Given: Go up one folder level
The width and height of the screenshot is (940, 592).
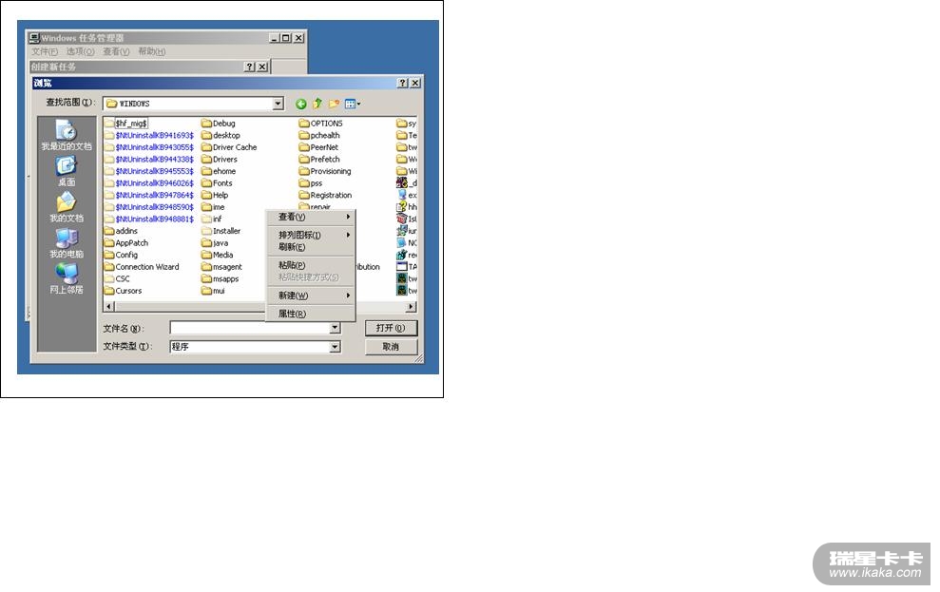Looking at the screenshot, I should coord(317,104).
